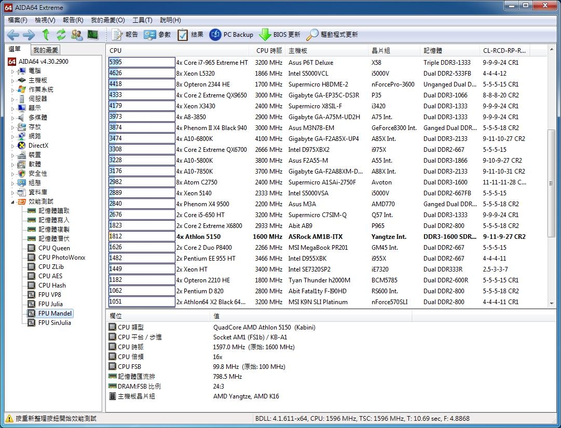Select the 網路 network category
Viewport: 561px width, 428px height.
[x=35, y=136]
